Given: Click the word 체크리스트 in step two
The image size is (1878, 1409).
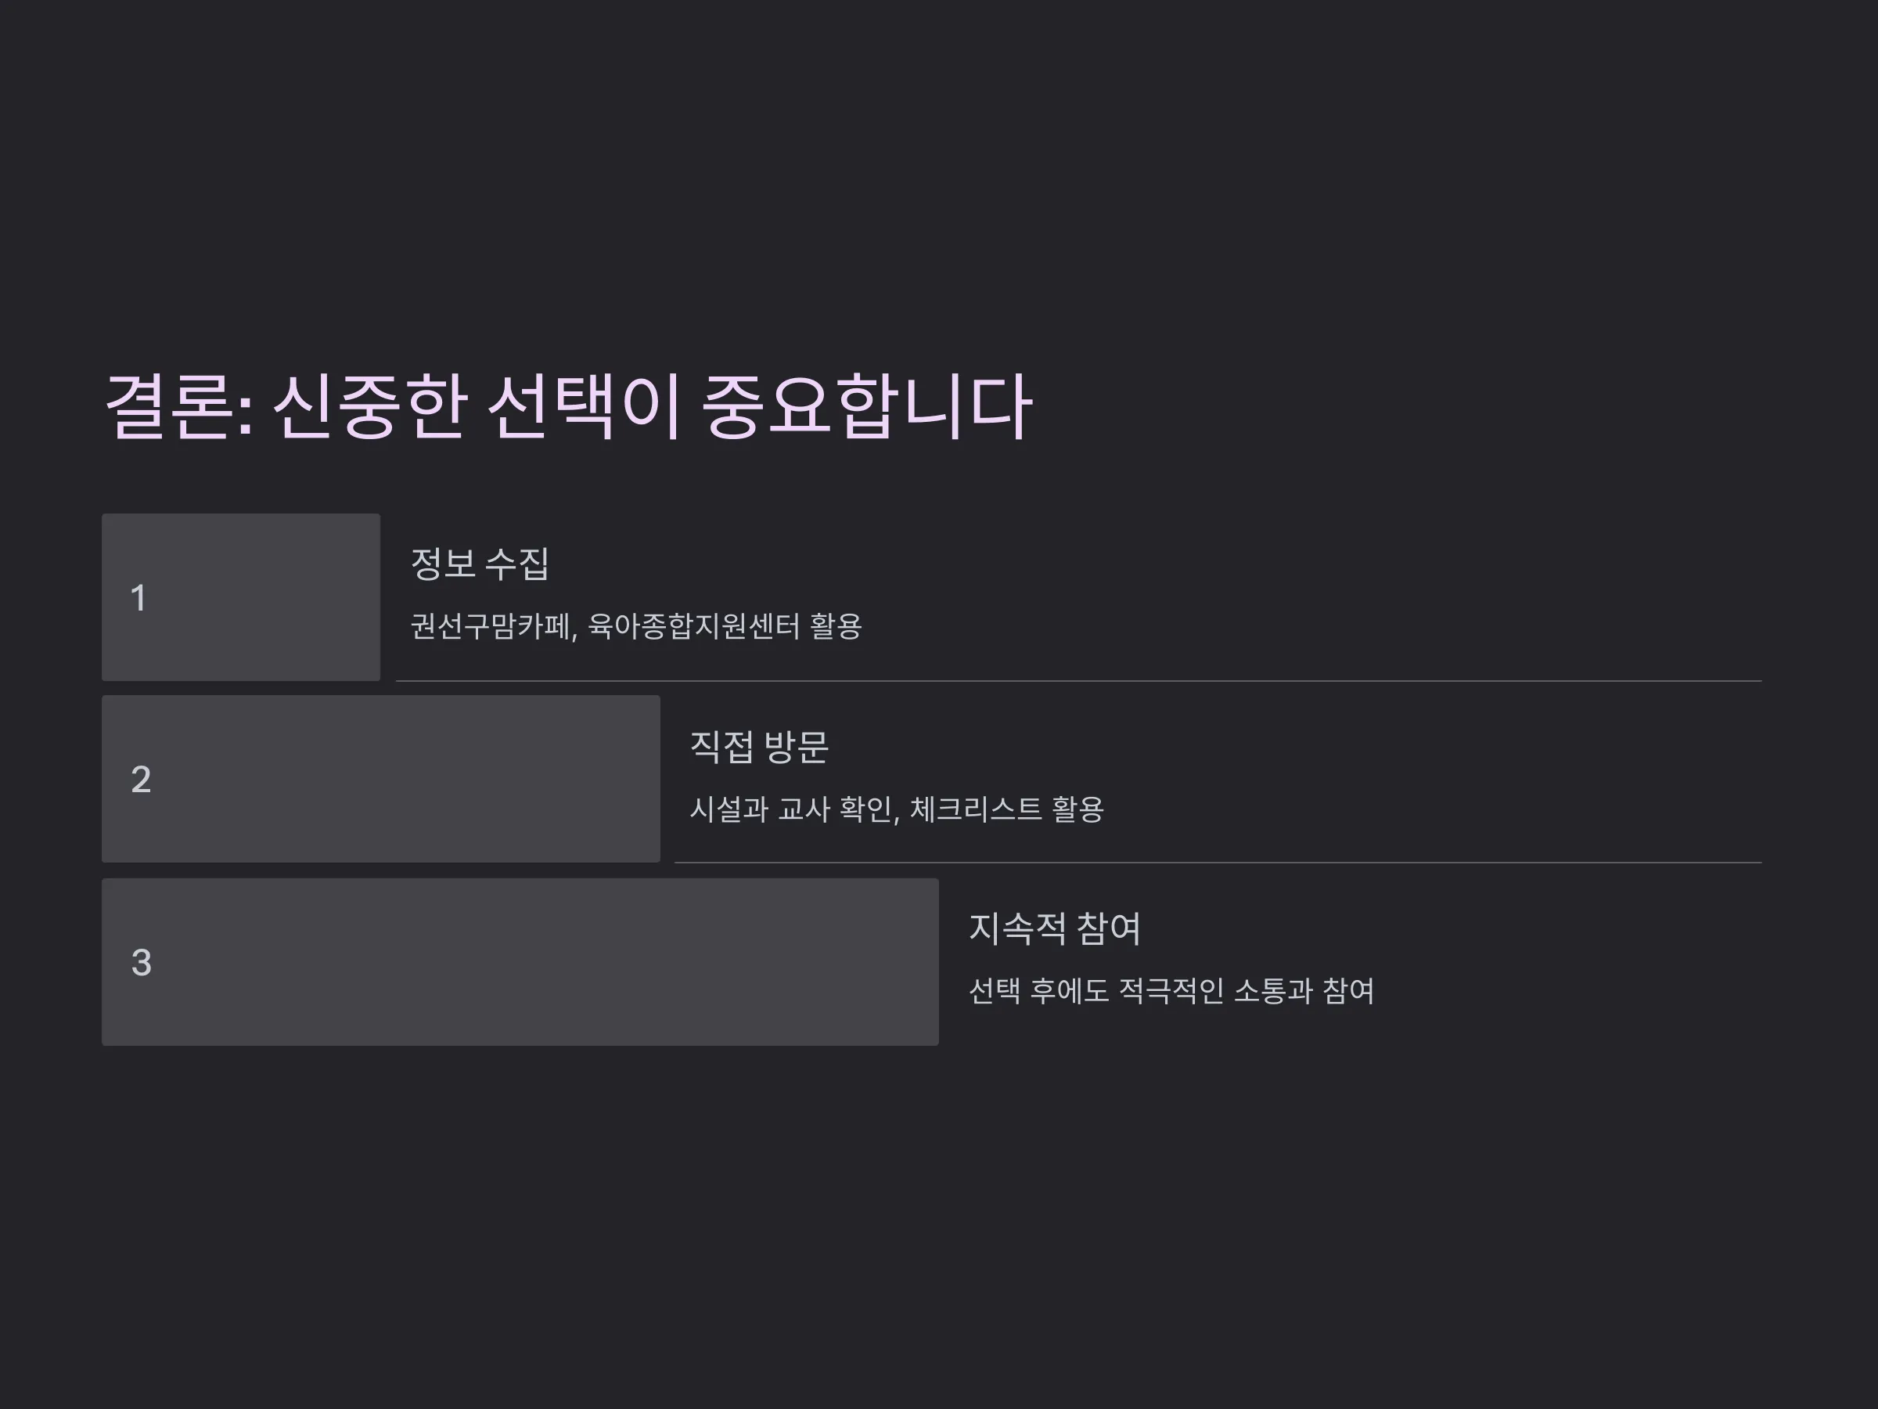Looking at the screenshot, I should click(x=976, y=809).
